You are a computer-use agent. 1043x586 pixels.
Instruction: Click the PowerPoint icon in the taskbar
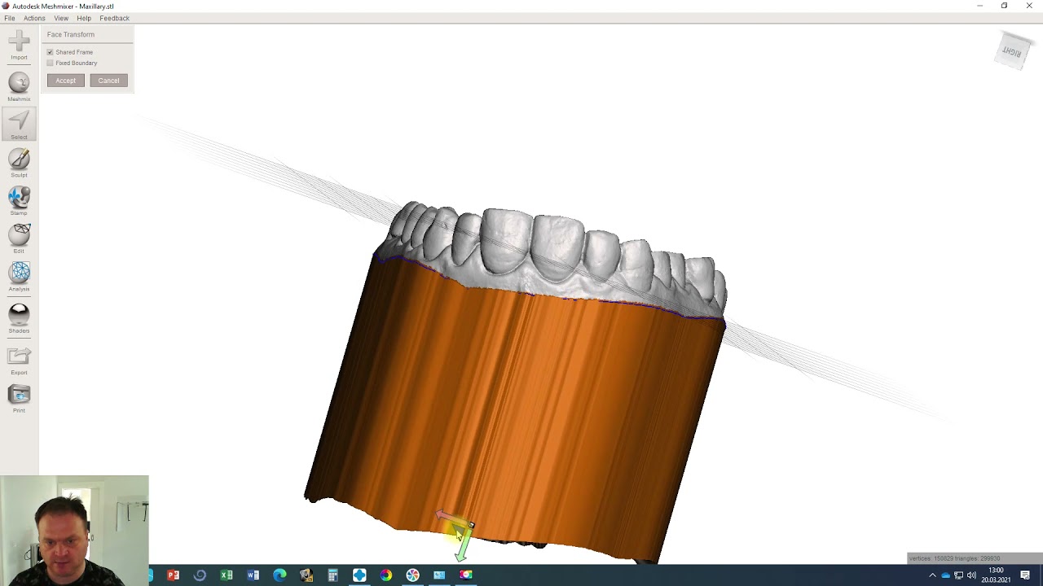click(173, 575)
